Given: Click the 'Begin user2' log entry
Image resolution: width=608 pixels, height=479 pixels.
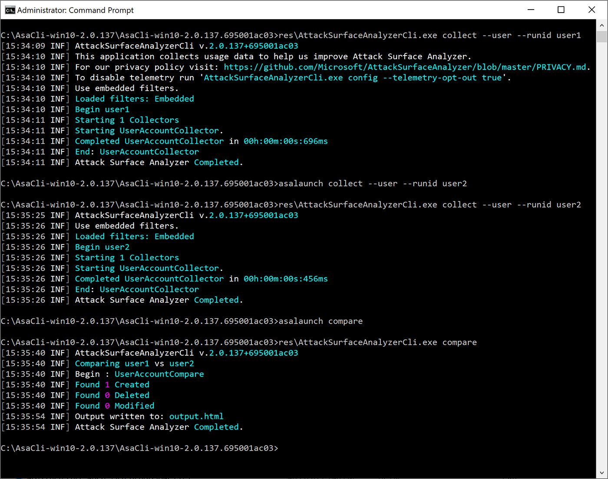Looking at the screenshot, I should [102, 247].
